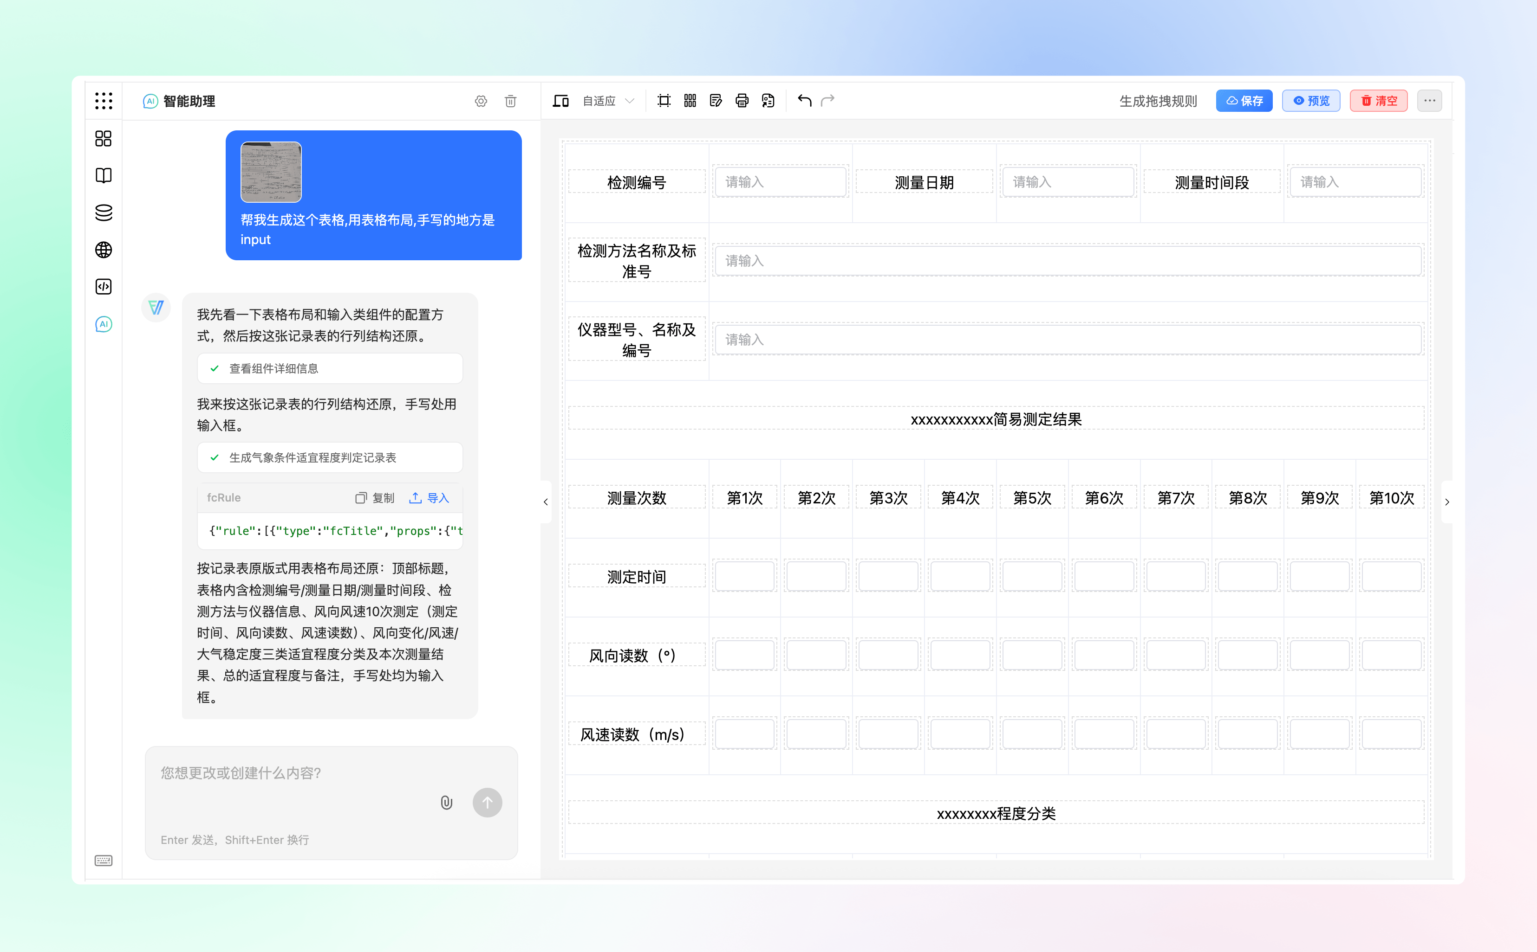
Task: Expand the right side panel arrow
Action: (1447, 502)
